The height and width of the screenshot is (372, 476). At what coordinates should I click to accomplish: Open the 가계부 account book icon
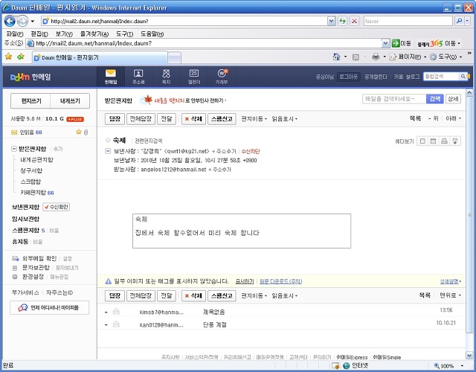click(x=222, y=77)
